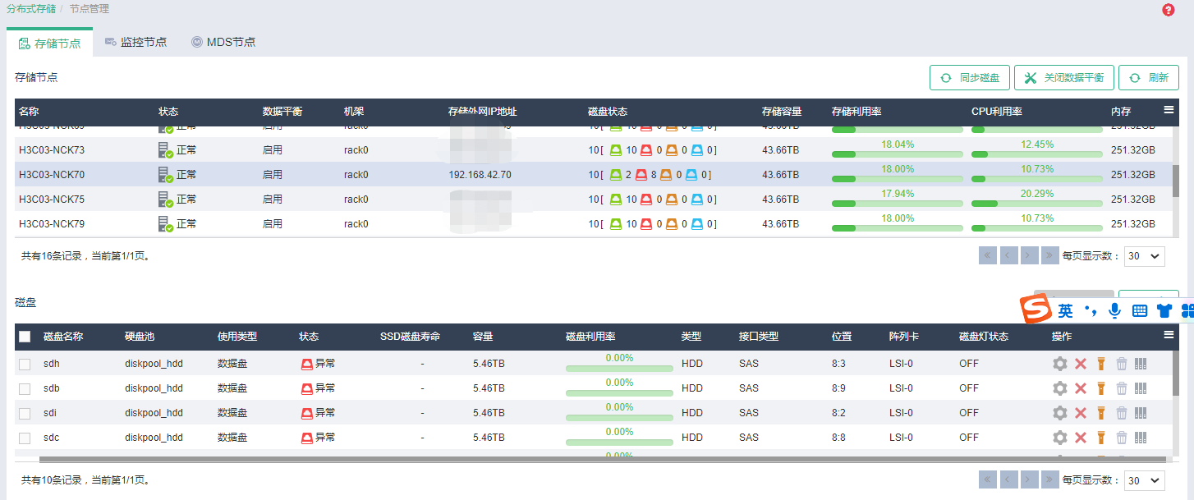Viewport: 1194px width, 500px height.
Task: Check the checkbox for disk sdi
Action: 25,413
